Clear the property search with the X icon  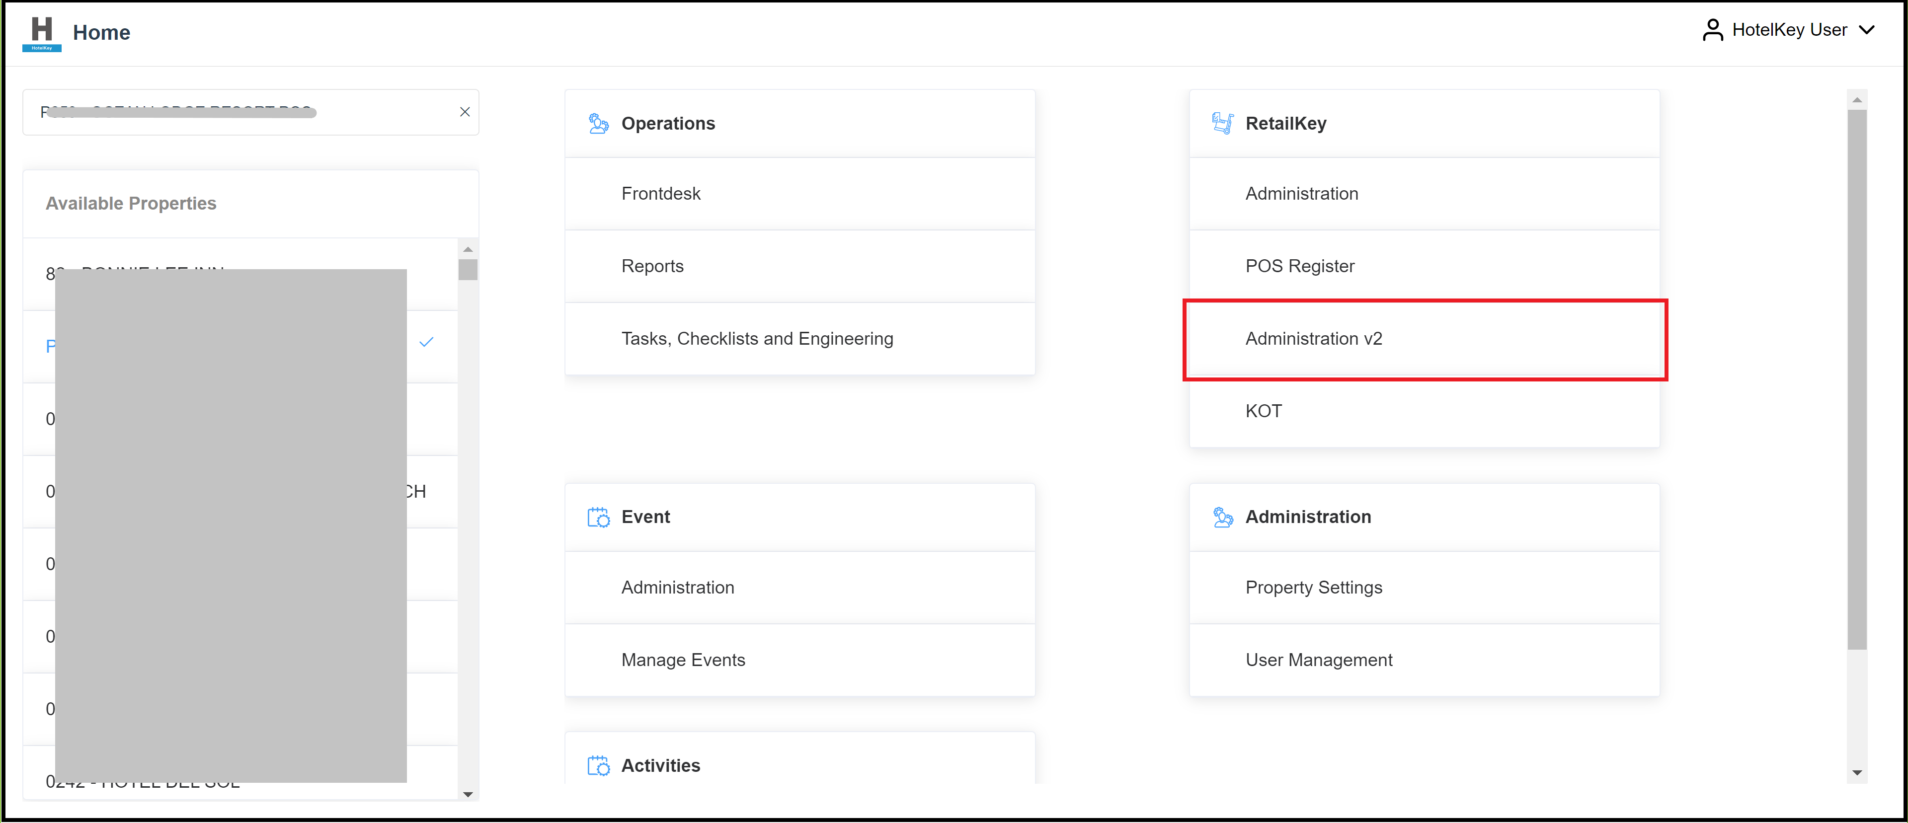(x=465, y=112)
